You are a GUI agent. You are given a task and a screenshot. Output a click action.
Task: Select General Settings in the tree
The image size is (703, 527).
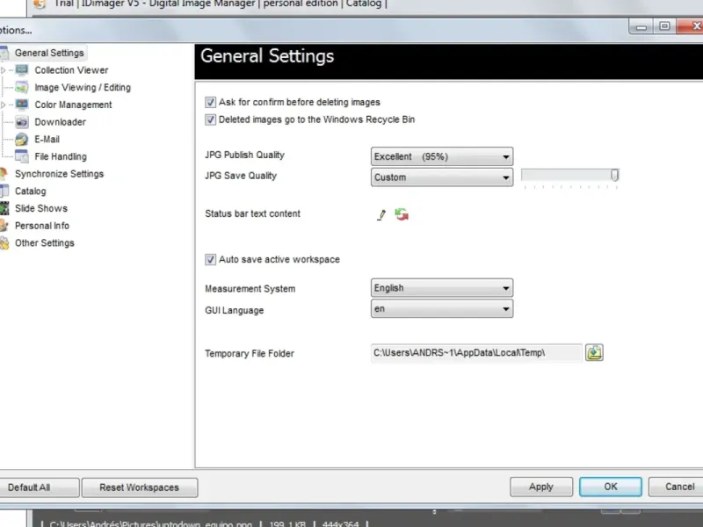coord(49,53)
